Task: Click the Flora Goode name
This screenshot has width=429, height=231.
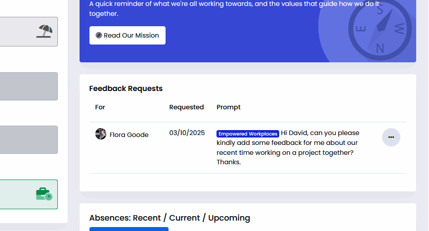Action: 129,135
